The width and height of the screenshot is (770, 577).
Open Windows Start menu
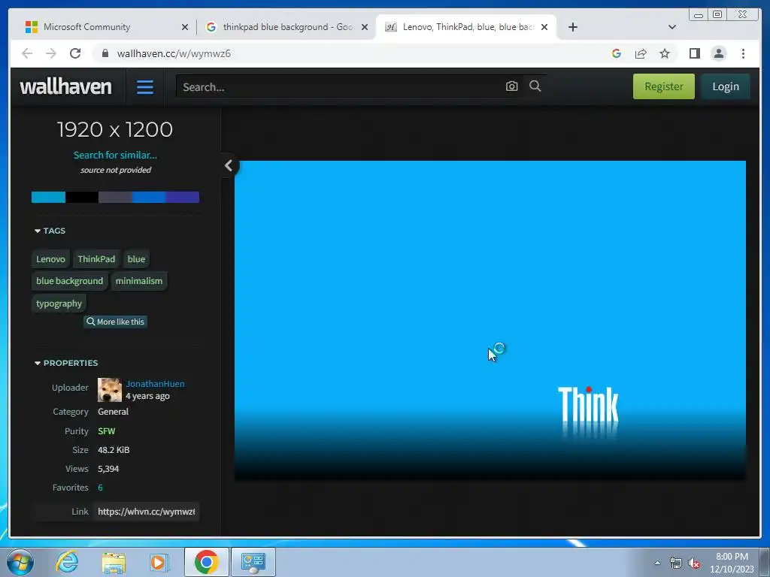tap(20, 562)
